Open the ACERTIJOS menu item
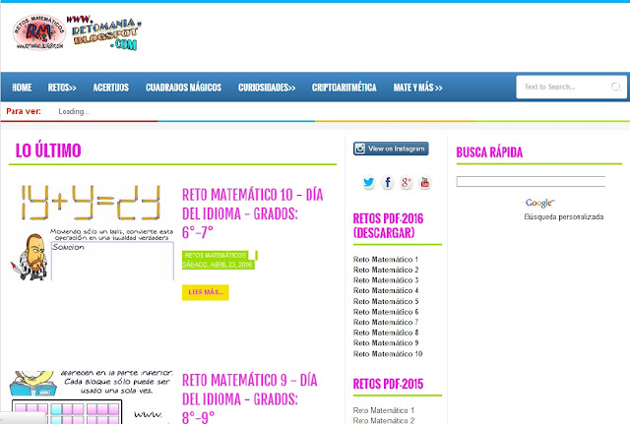The image size is (630, 424). (111, 88)
